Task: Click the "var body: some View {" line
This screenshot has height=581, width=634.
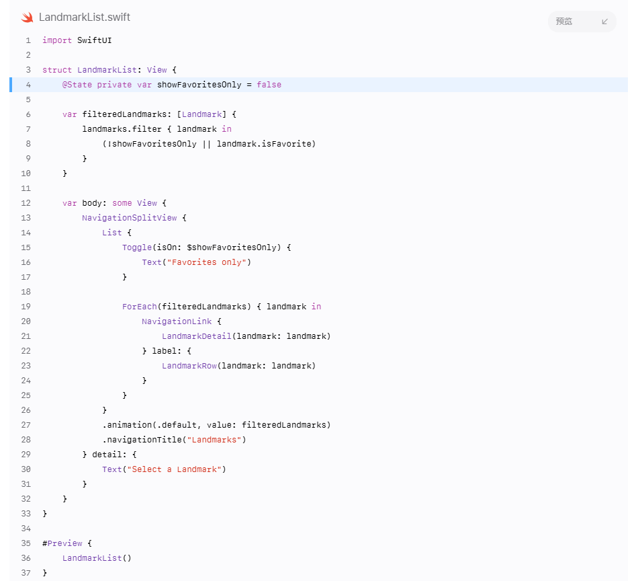Action: pos(114,203)
